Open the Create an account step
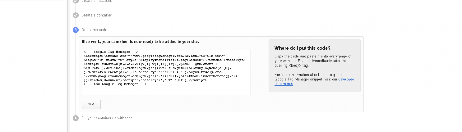This screenshot has width=462, height=132. click(x=96, y=1)
